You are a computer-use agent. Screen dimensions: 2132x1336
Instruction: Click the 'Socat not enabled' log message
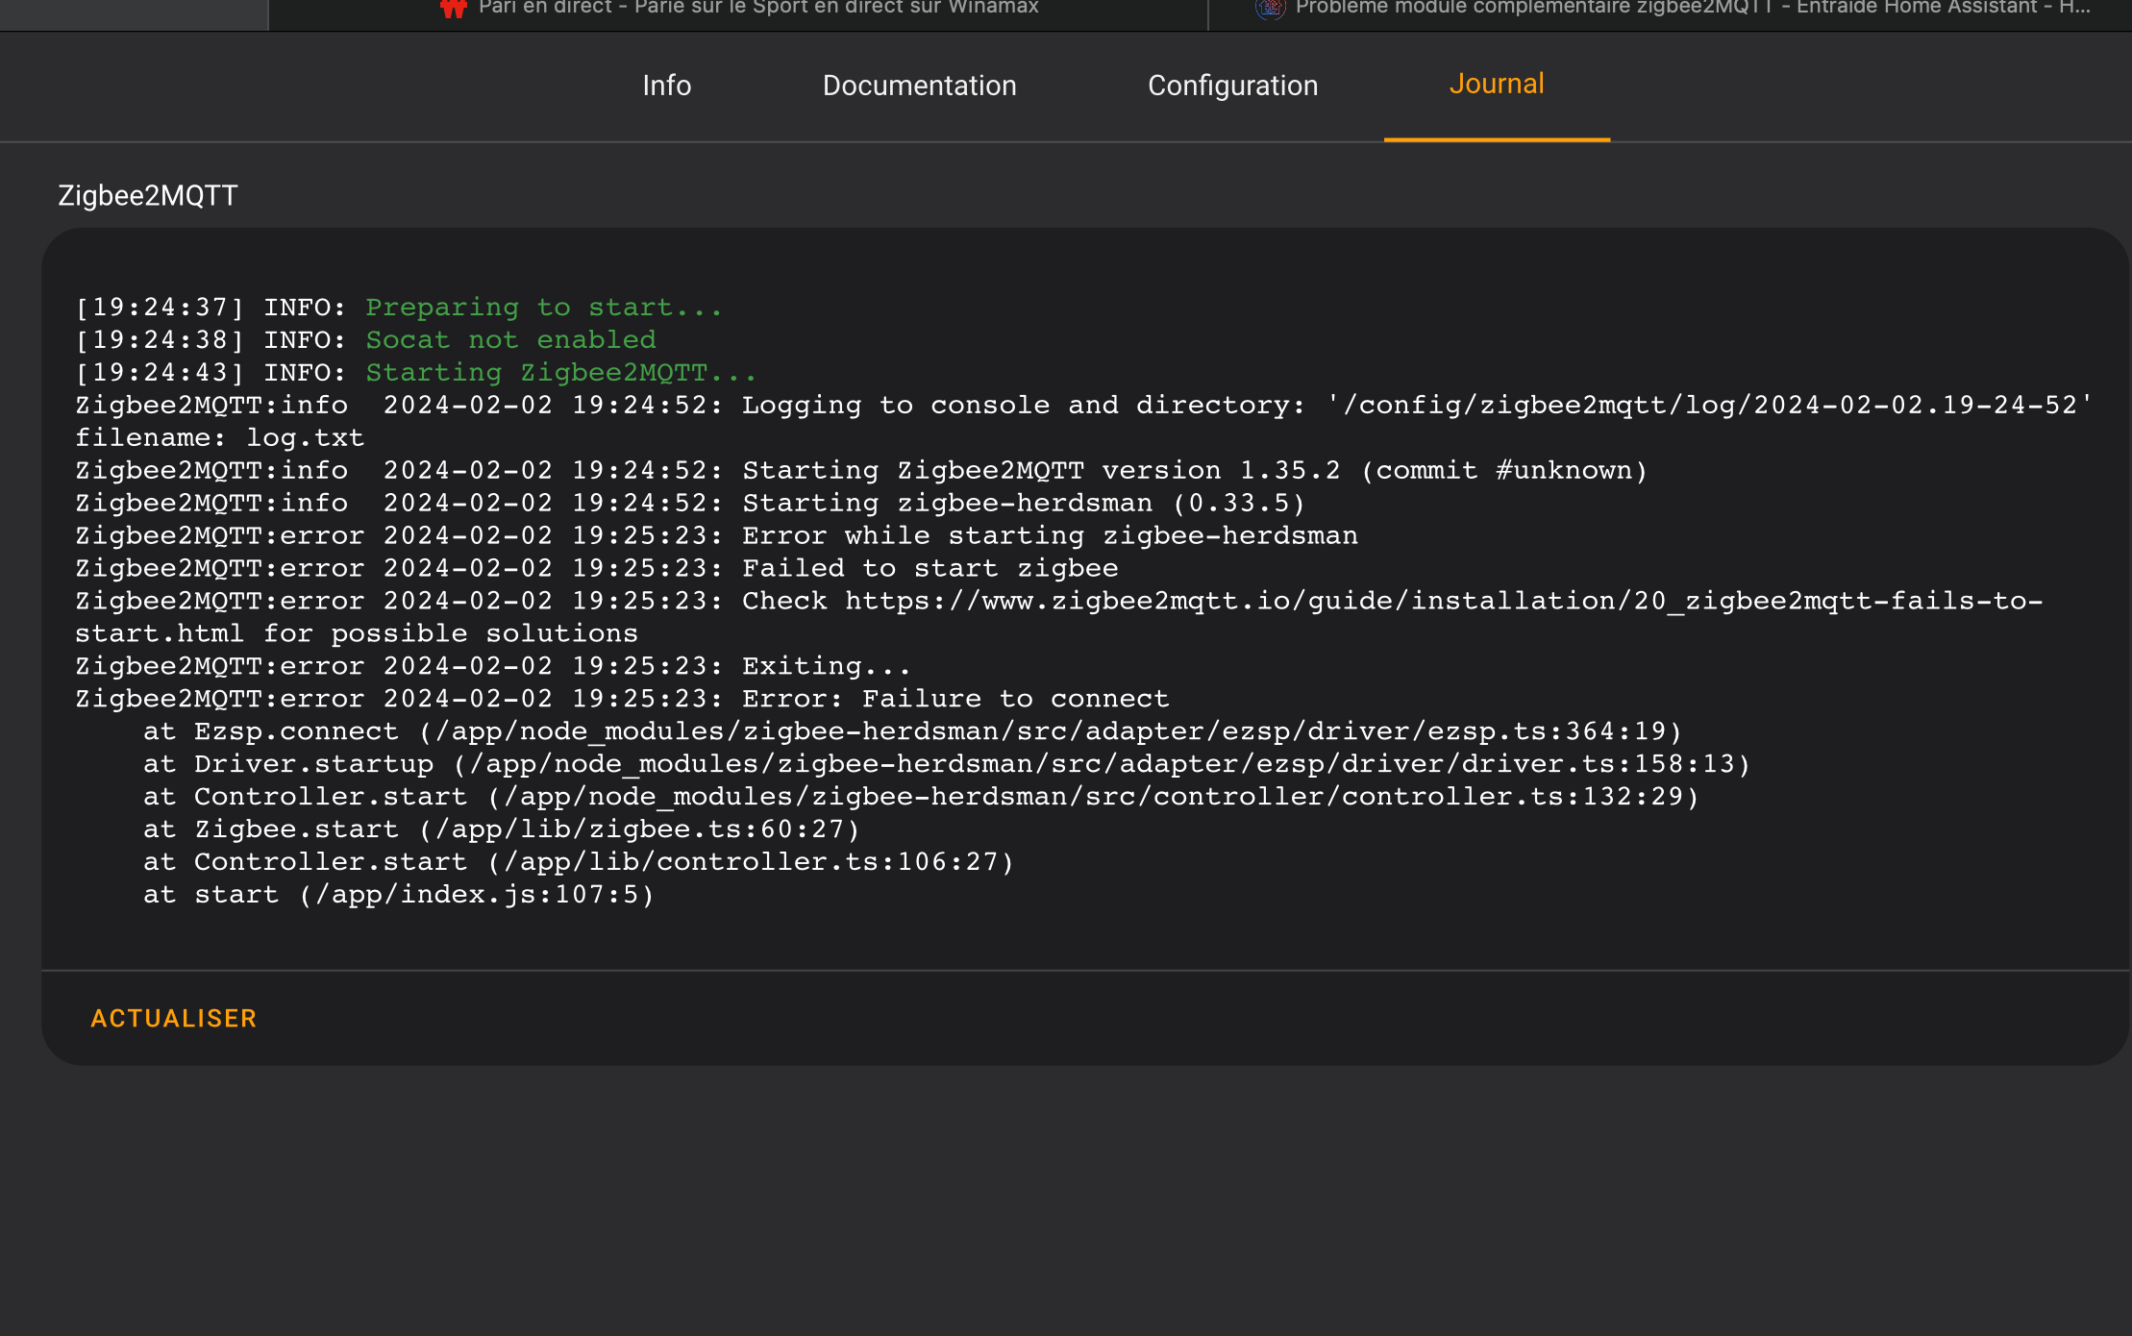tap(510, 340)
